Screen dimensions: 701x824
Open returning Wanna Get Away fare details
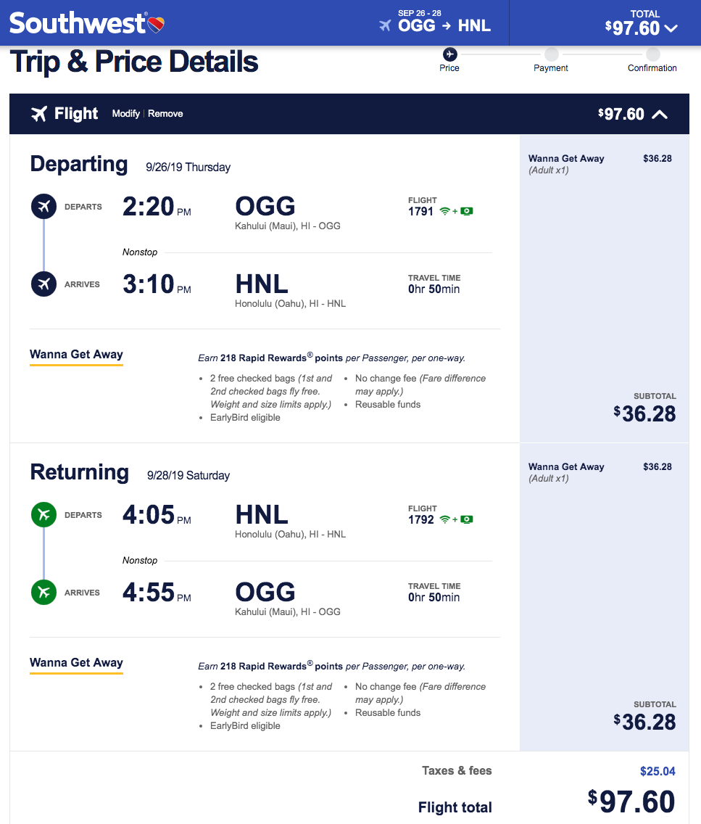coord(76,663)
